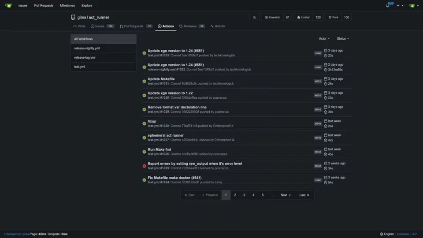Open Fix Makefile make docker (#641) run
Viewport: 423px width, 238px height.
(174, 178)
